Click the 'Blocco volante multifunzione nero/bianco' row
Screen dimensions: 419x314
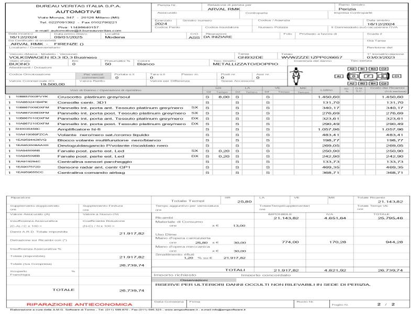pyautogui.click(x=109, y=140)
